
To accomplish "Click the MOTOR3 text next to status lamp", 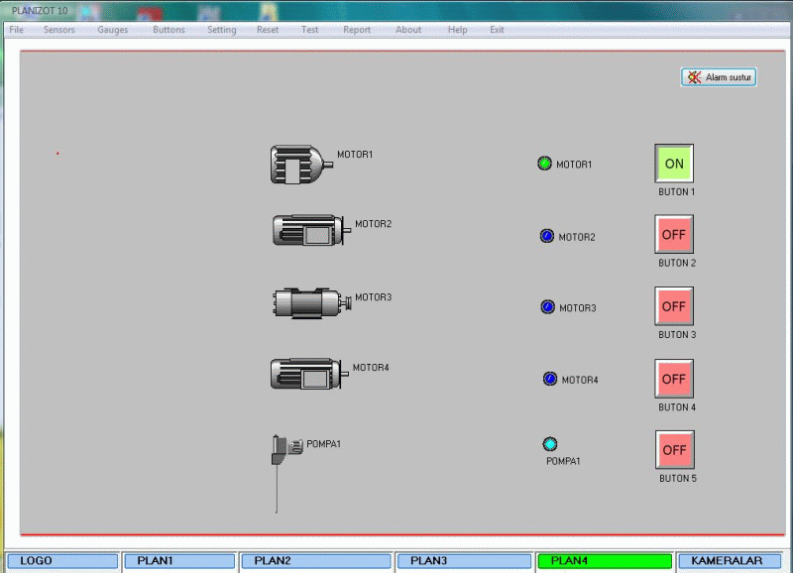I will 578,308.
